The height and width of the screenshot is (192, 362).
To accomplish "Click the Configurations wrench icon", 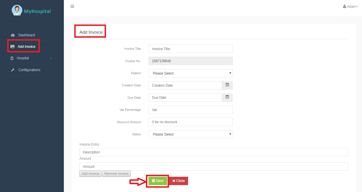I will [x=13, y=70].
